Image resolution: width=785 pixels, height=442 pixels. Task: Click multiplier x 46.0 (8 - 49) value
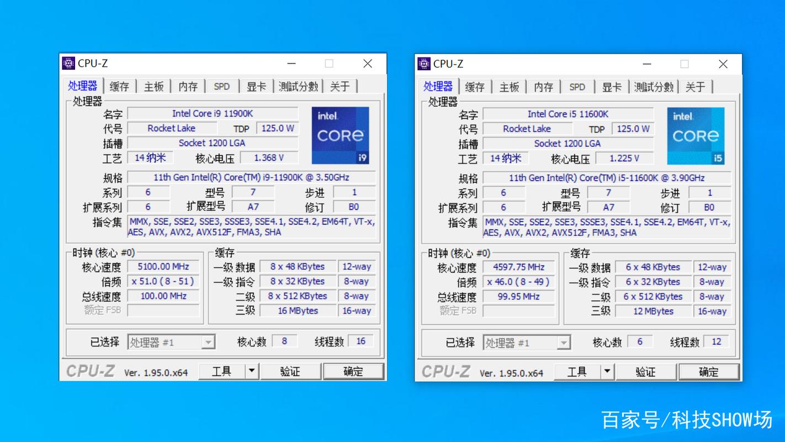pos(519,282)
